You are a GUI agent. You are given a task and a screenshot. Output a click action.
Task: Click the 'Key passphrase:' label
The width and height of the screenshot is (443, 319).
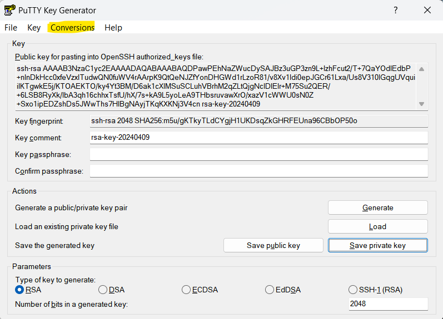tap(43, 155)
